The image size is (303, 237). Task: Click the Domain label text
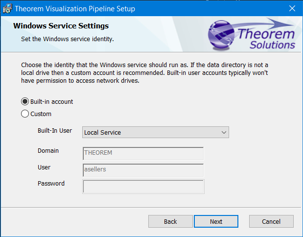48,151
